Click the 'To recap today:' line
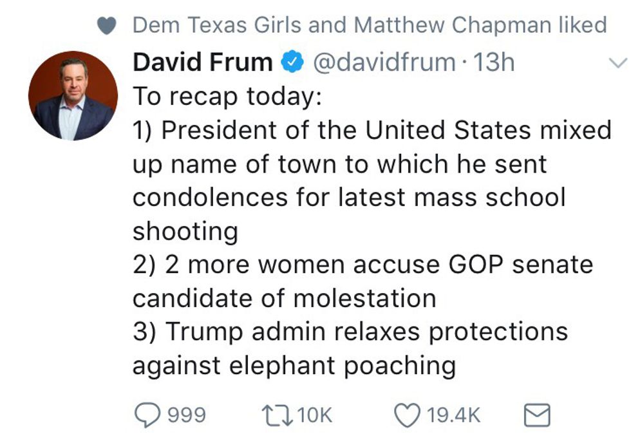Screen dimensions: 631x443 (227, 96)
